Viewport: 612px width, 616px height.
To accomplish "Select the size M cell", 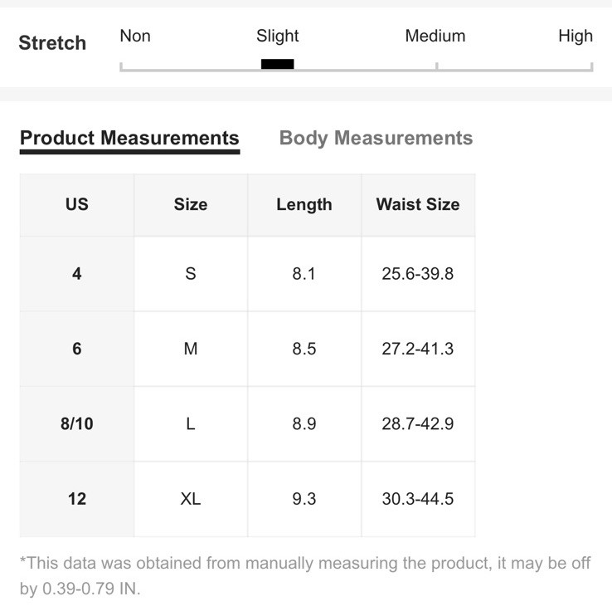I will (191, 349).
